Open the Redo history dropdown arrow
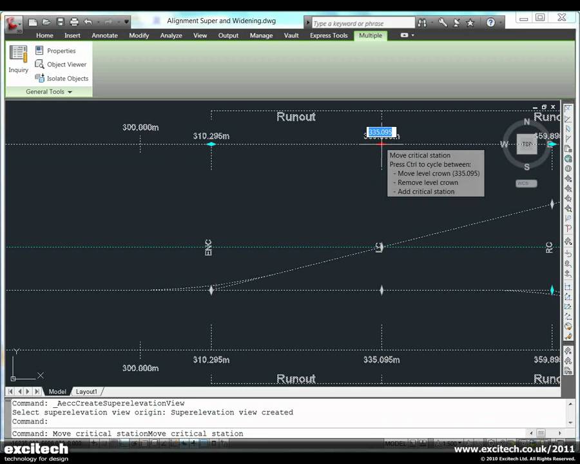 119,22
